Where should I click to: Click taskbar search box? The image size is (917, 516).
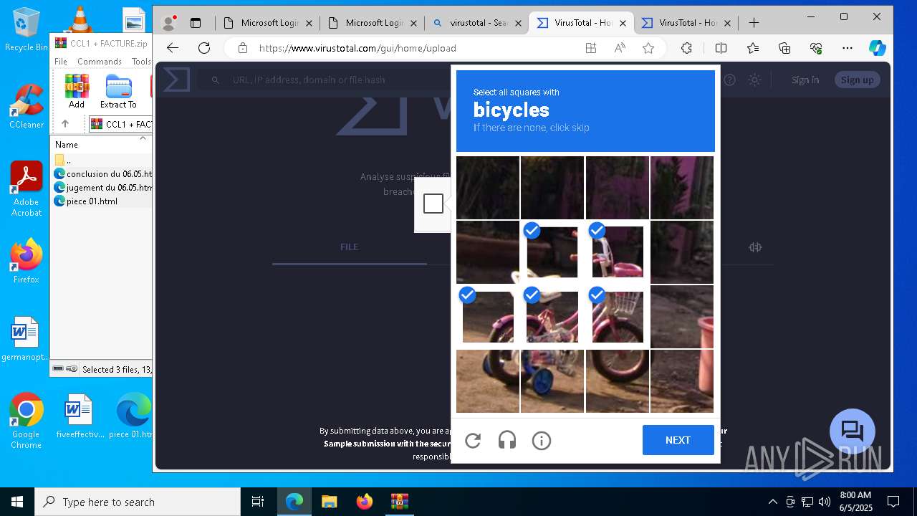[x=138, y=502]
